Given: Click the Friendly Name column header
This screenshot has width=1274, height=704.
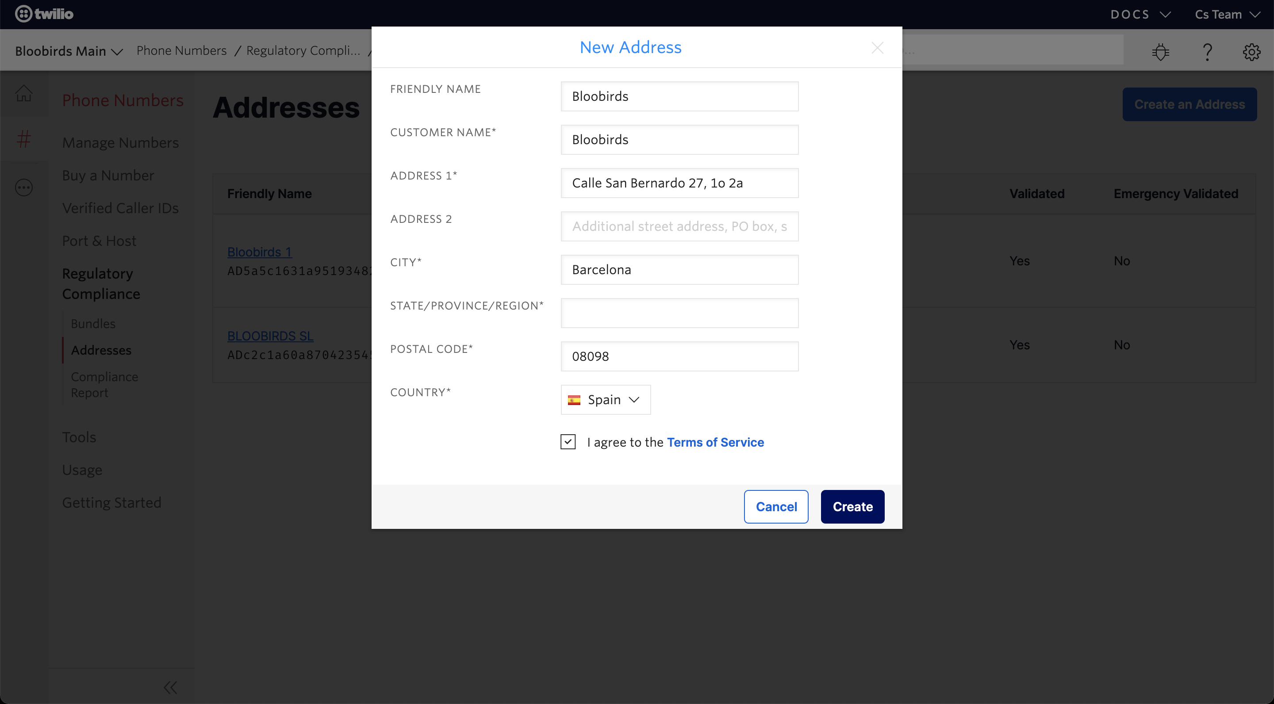Looking at the screenshot, I should point(269,194).
